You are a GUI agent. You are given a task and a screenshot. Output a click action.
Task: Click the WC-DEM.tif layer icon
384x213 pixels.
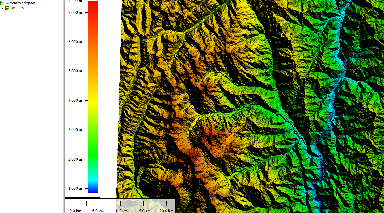click(7, 8)
